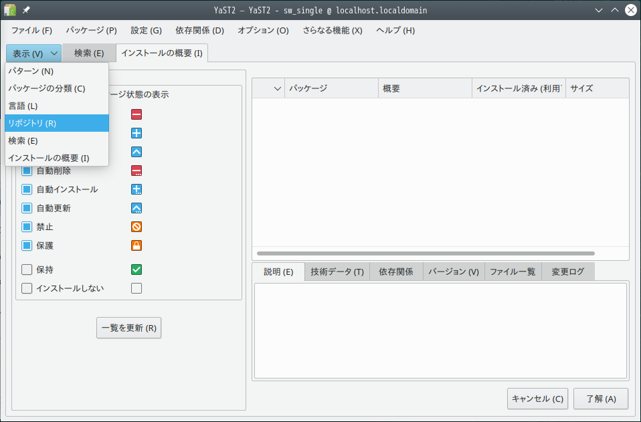Image resolution: width=641 pixels, height=422 pixels.
Task: Open the 依存関係 (D) menu
Action: 200,30
